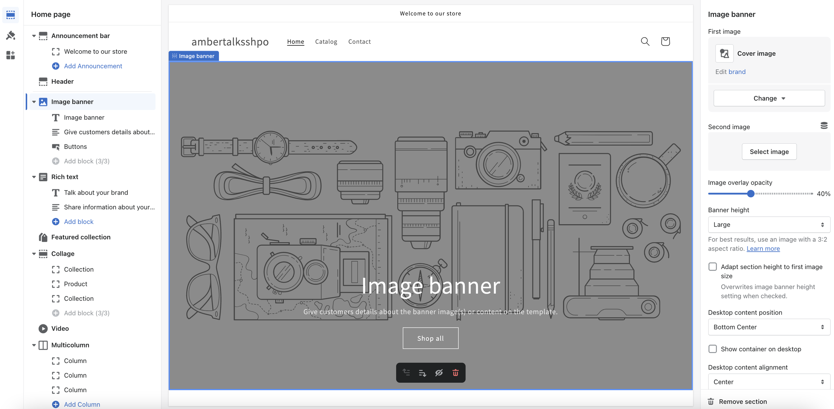
Task: Go to Catalog in store navigation
Action: 326,42
